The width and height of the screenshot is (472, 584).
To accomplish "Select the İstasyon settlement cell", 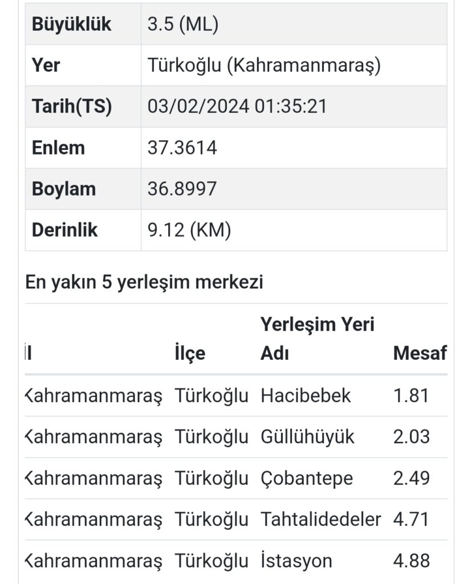I will click(296, 561).
